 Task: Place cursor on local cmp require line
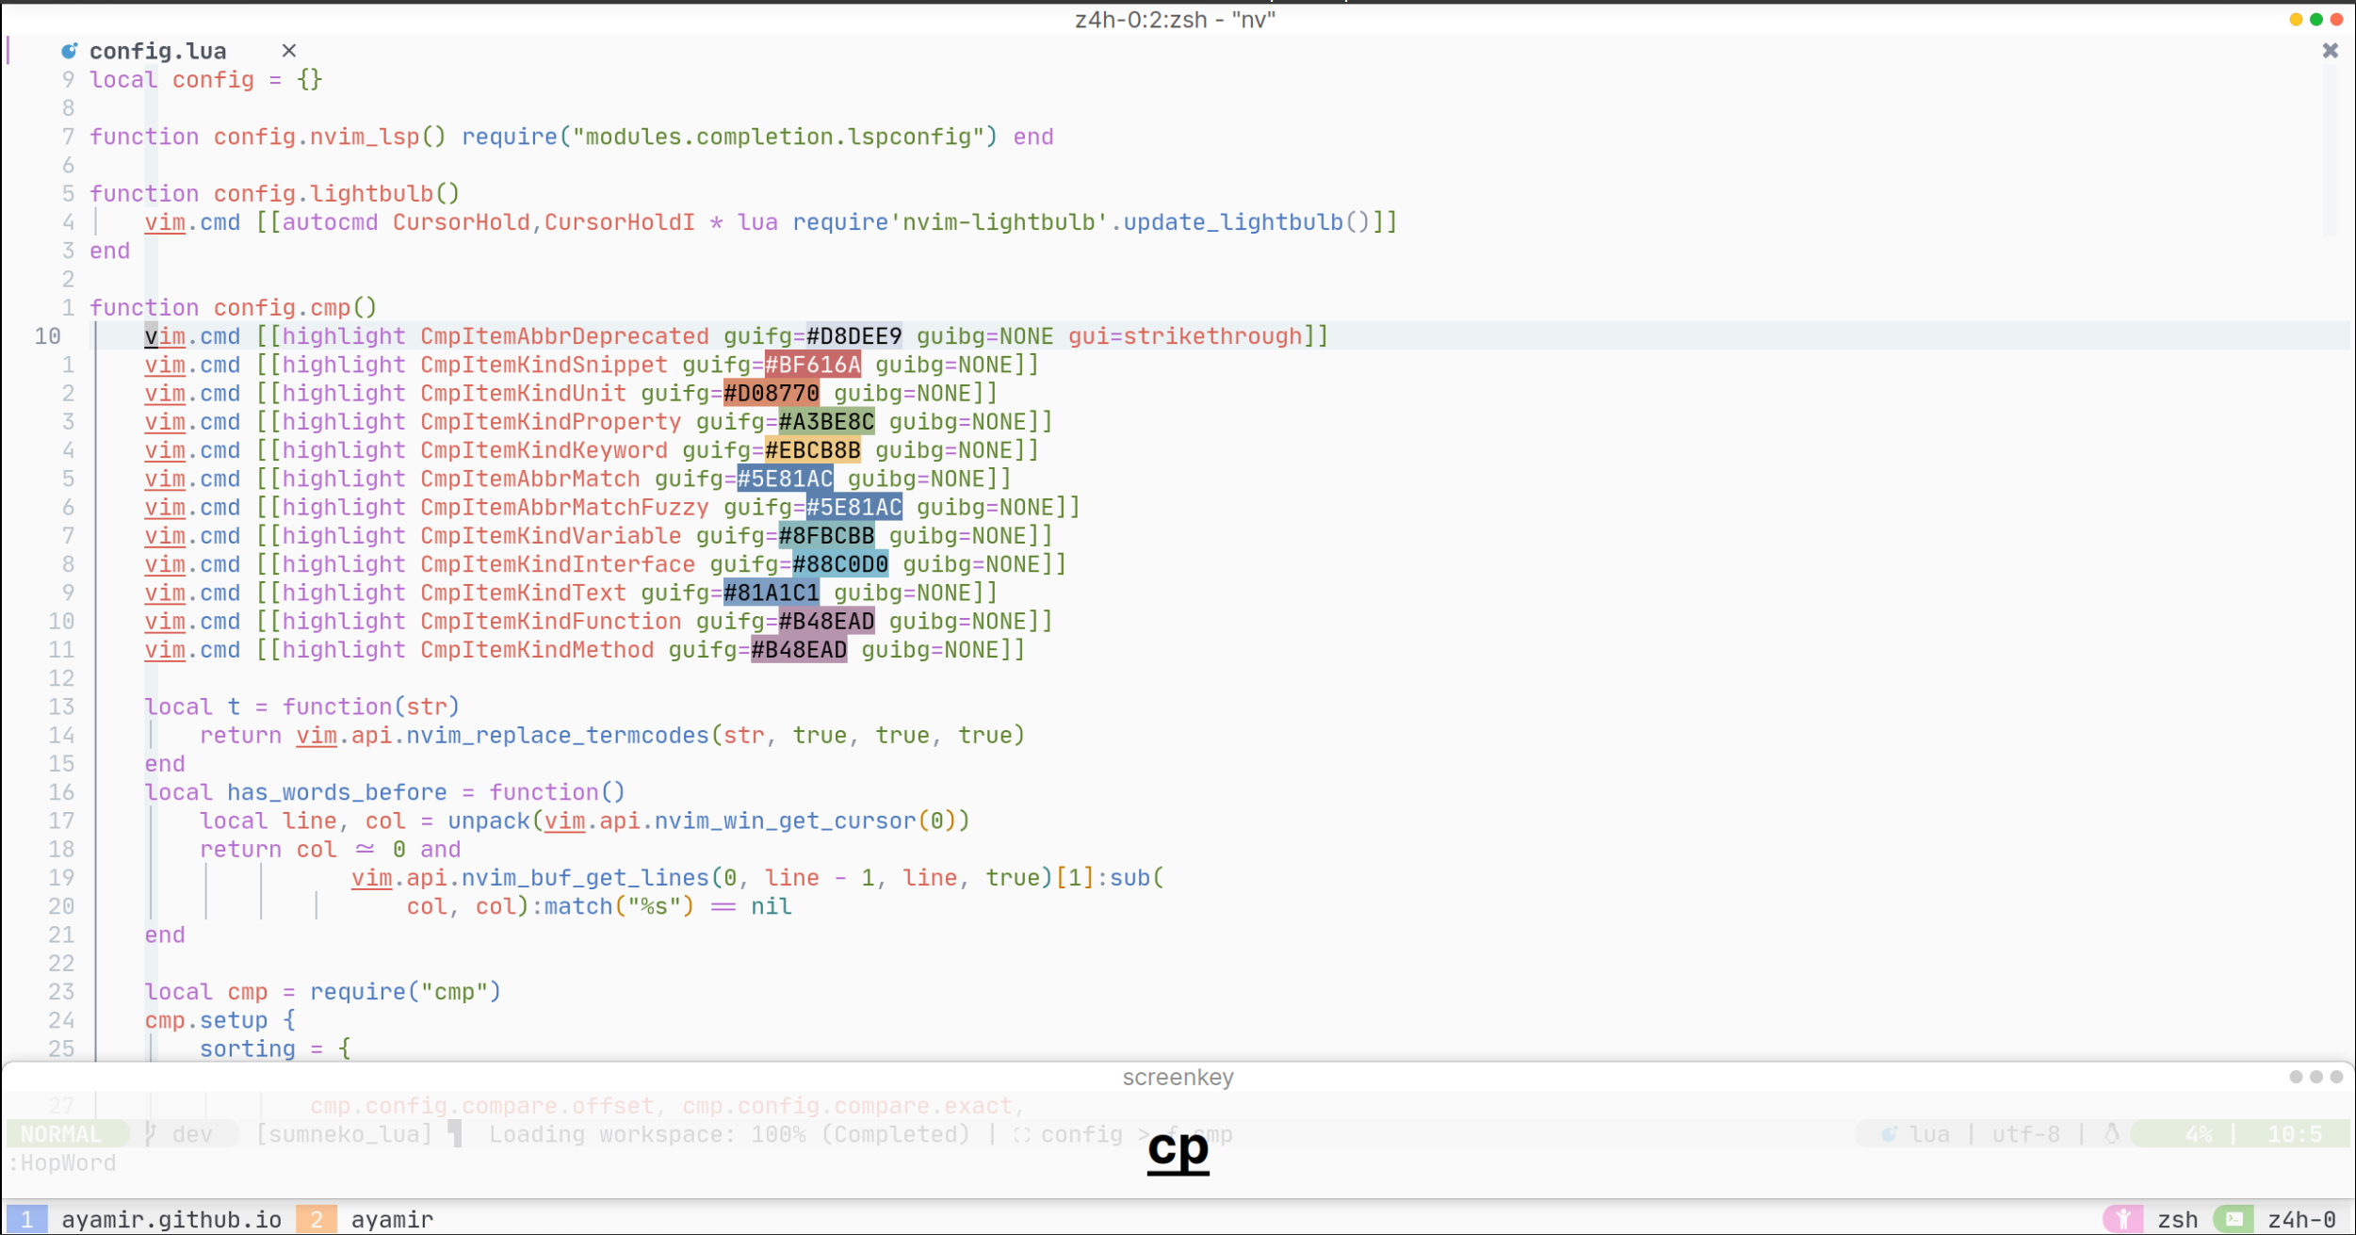point(320,992)
